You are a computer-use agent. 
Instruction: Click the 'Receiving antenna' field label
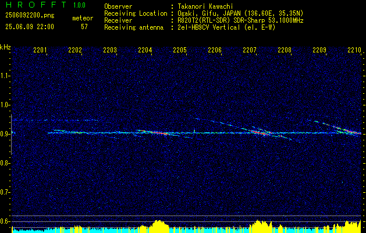[x=134, y=27]
